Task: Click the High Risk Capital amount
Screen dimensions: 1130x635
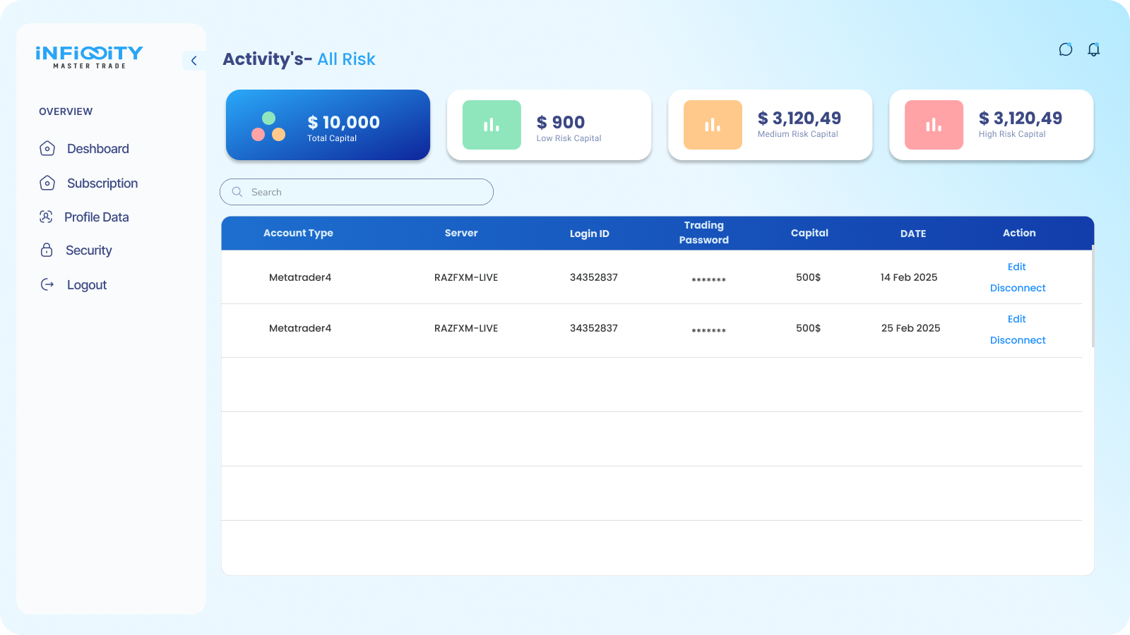Action: [x=1021, y=118]
